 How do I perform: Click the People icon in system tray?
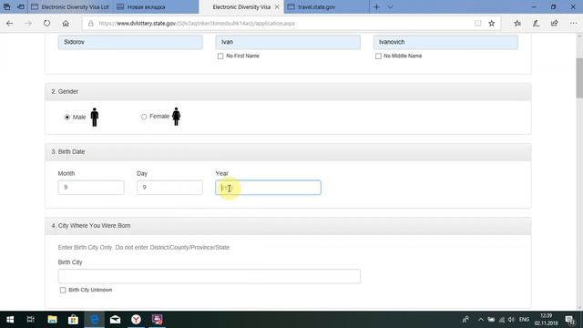click(465, 320)
